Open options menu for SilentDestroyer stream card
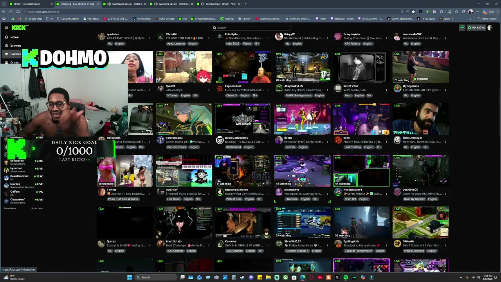Screen dimensions: 501x282 tap(445, 142)
